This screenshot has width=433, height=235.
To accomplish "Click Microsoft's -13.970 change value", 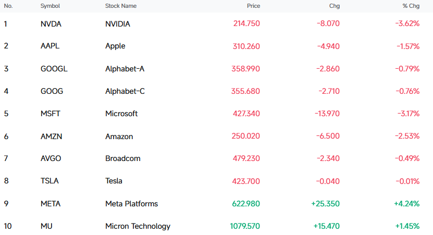I will pos(327,114).
